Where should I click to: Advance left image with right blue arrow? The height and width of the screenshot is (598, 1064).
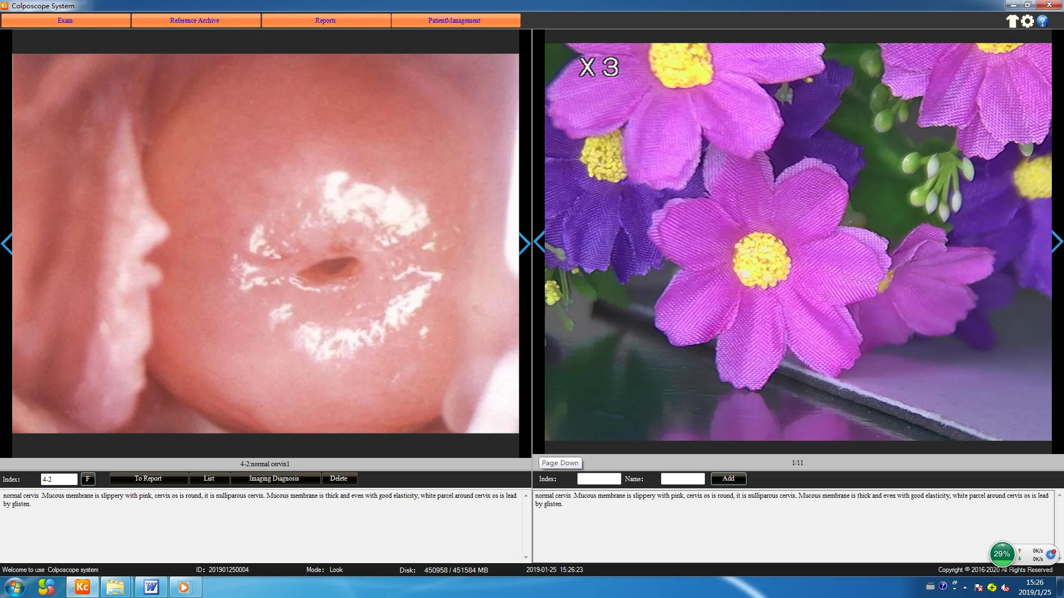(x=524, y=244)
